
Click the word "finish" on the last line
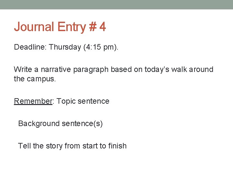(118, 146)
